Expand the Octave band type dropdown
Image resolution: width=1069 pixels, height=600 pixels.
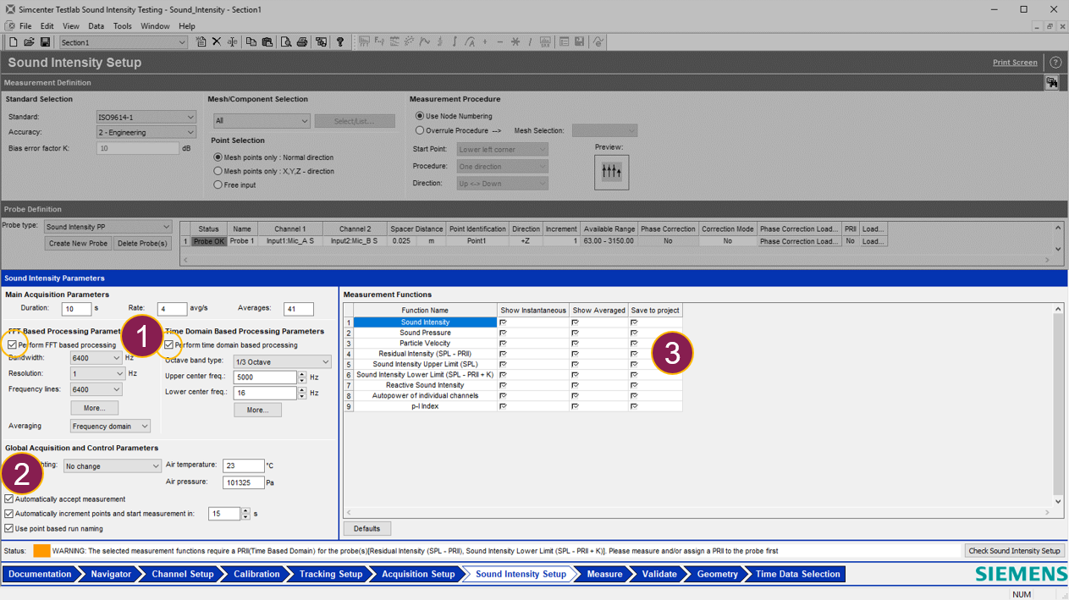pyautogui.click(x=283, y=362)
